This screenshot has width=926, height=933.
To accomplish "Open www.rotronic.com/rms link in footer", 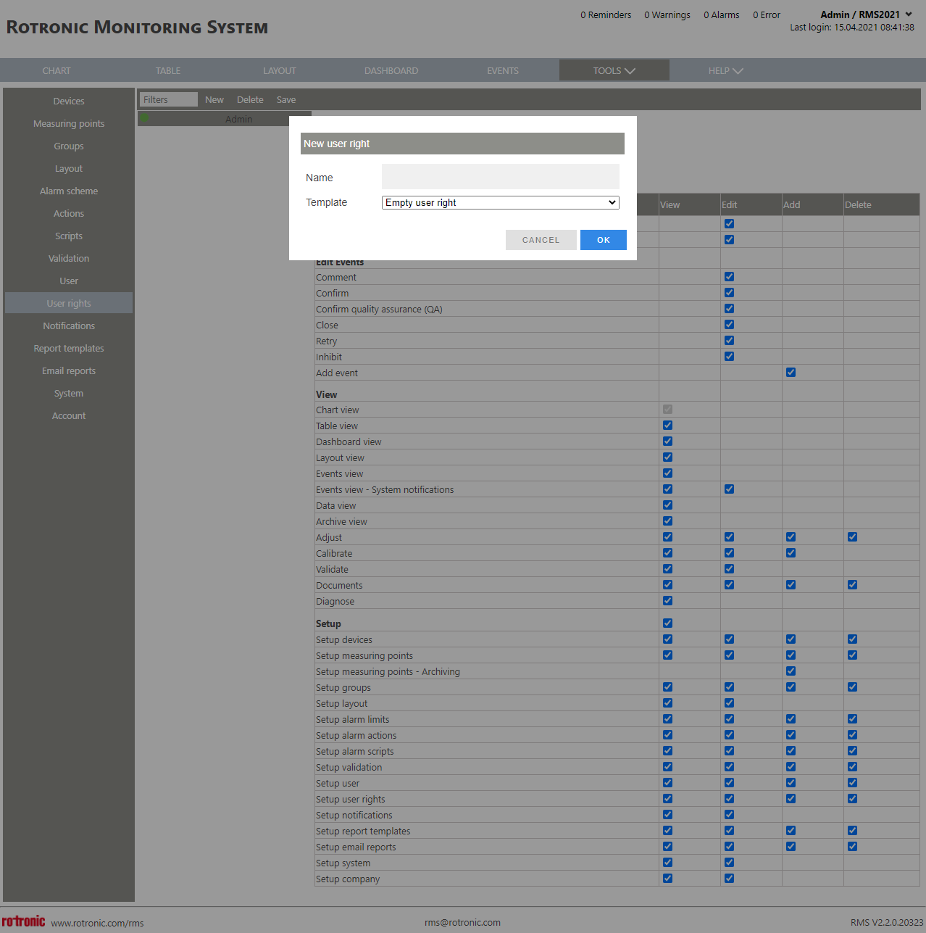I will (97, 923).
